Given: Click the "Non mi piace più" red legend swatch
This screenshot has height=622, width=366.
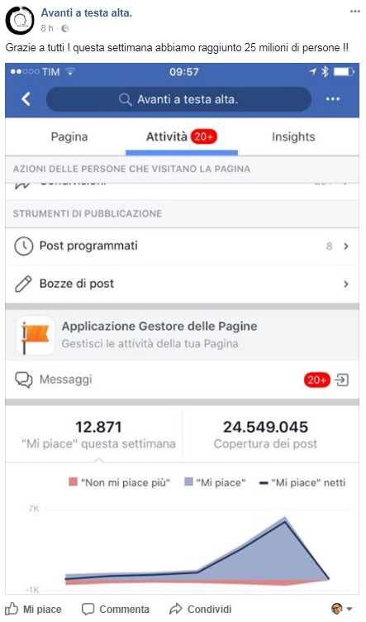Looking at the screenshot, I should pyautogui.click(x=73, y=482).
